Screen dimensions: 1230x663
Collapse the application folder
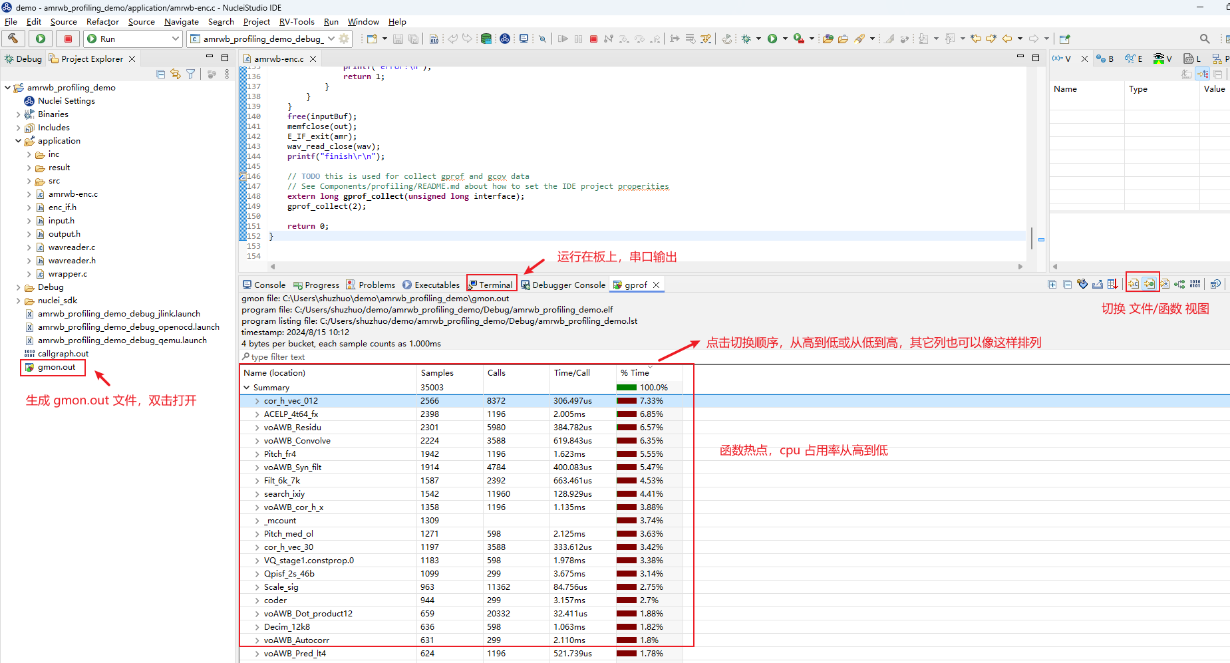tap(18, 141)
